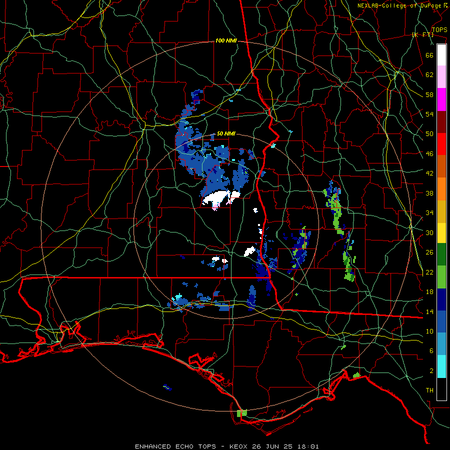The image size is (450, 450).
Task: Pick the dark orange legend swatch
Action: click(x=441, y=166)
